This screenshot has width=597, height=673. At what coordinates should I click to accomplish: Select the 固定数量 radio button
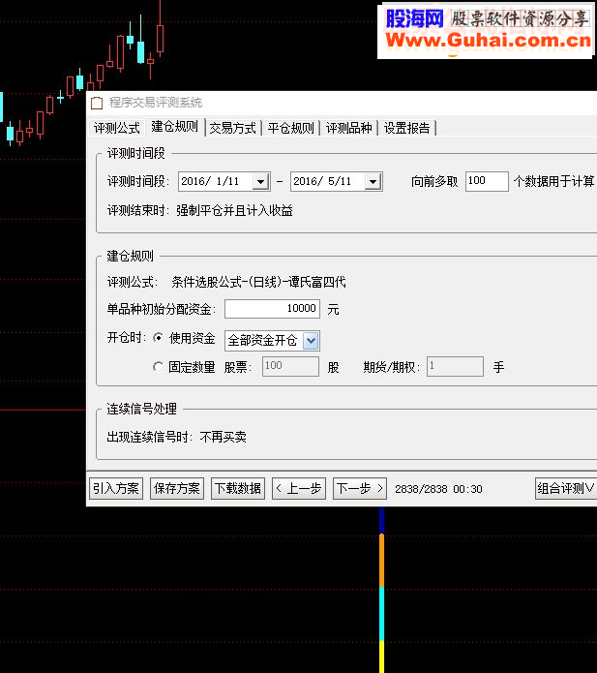point(159,367)
